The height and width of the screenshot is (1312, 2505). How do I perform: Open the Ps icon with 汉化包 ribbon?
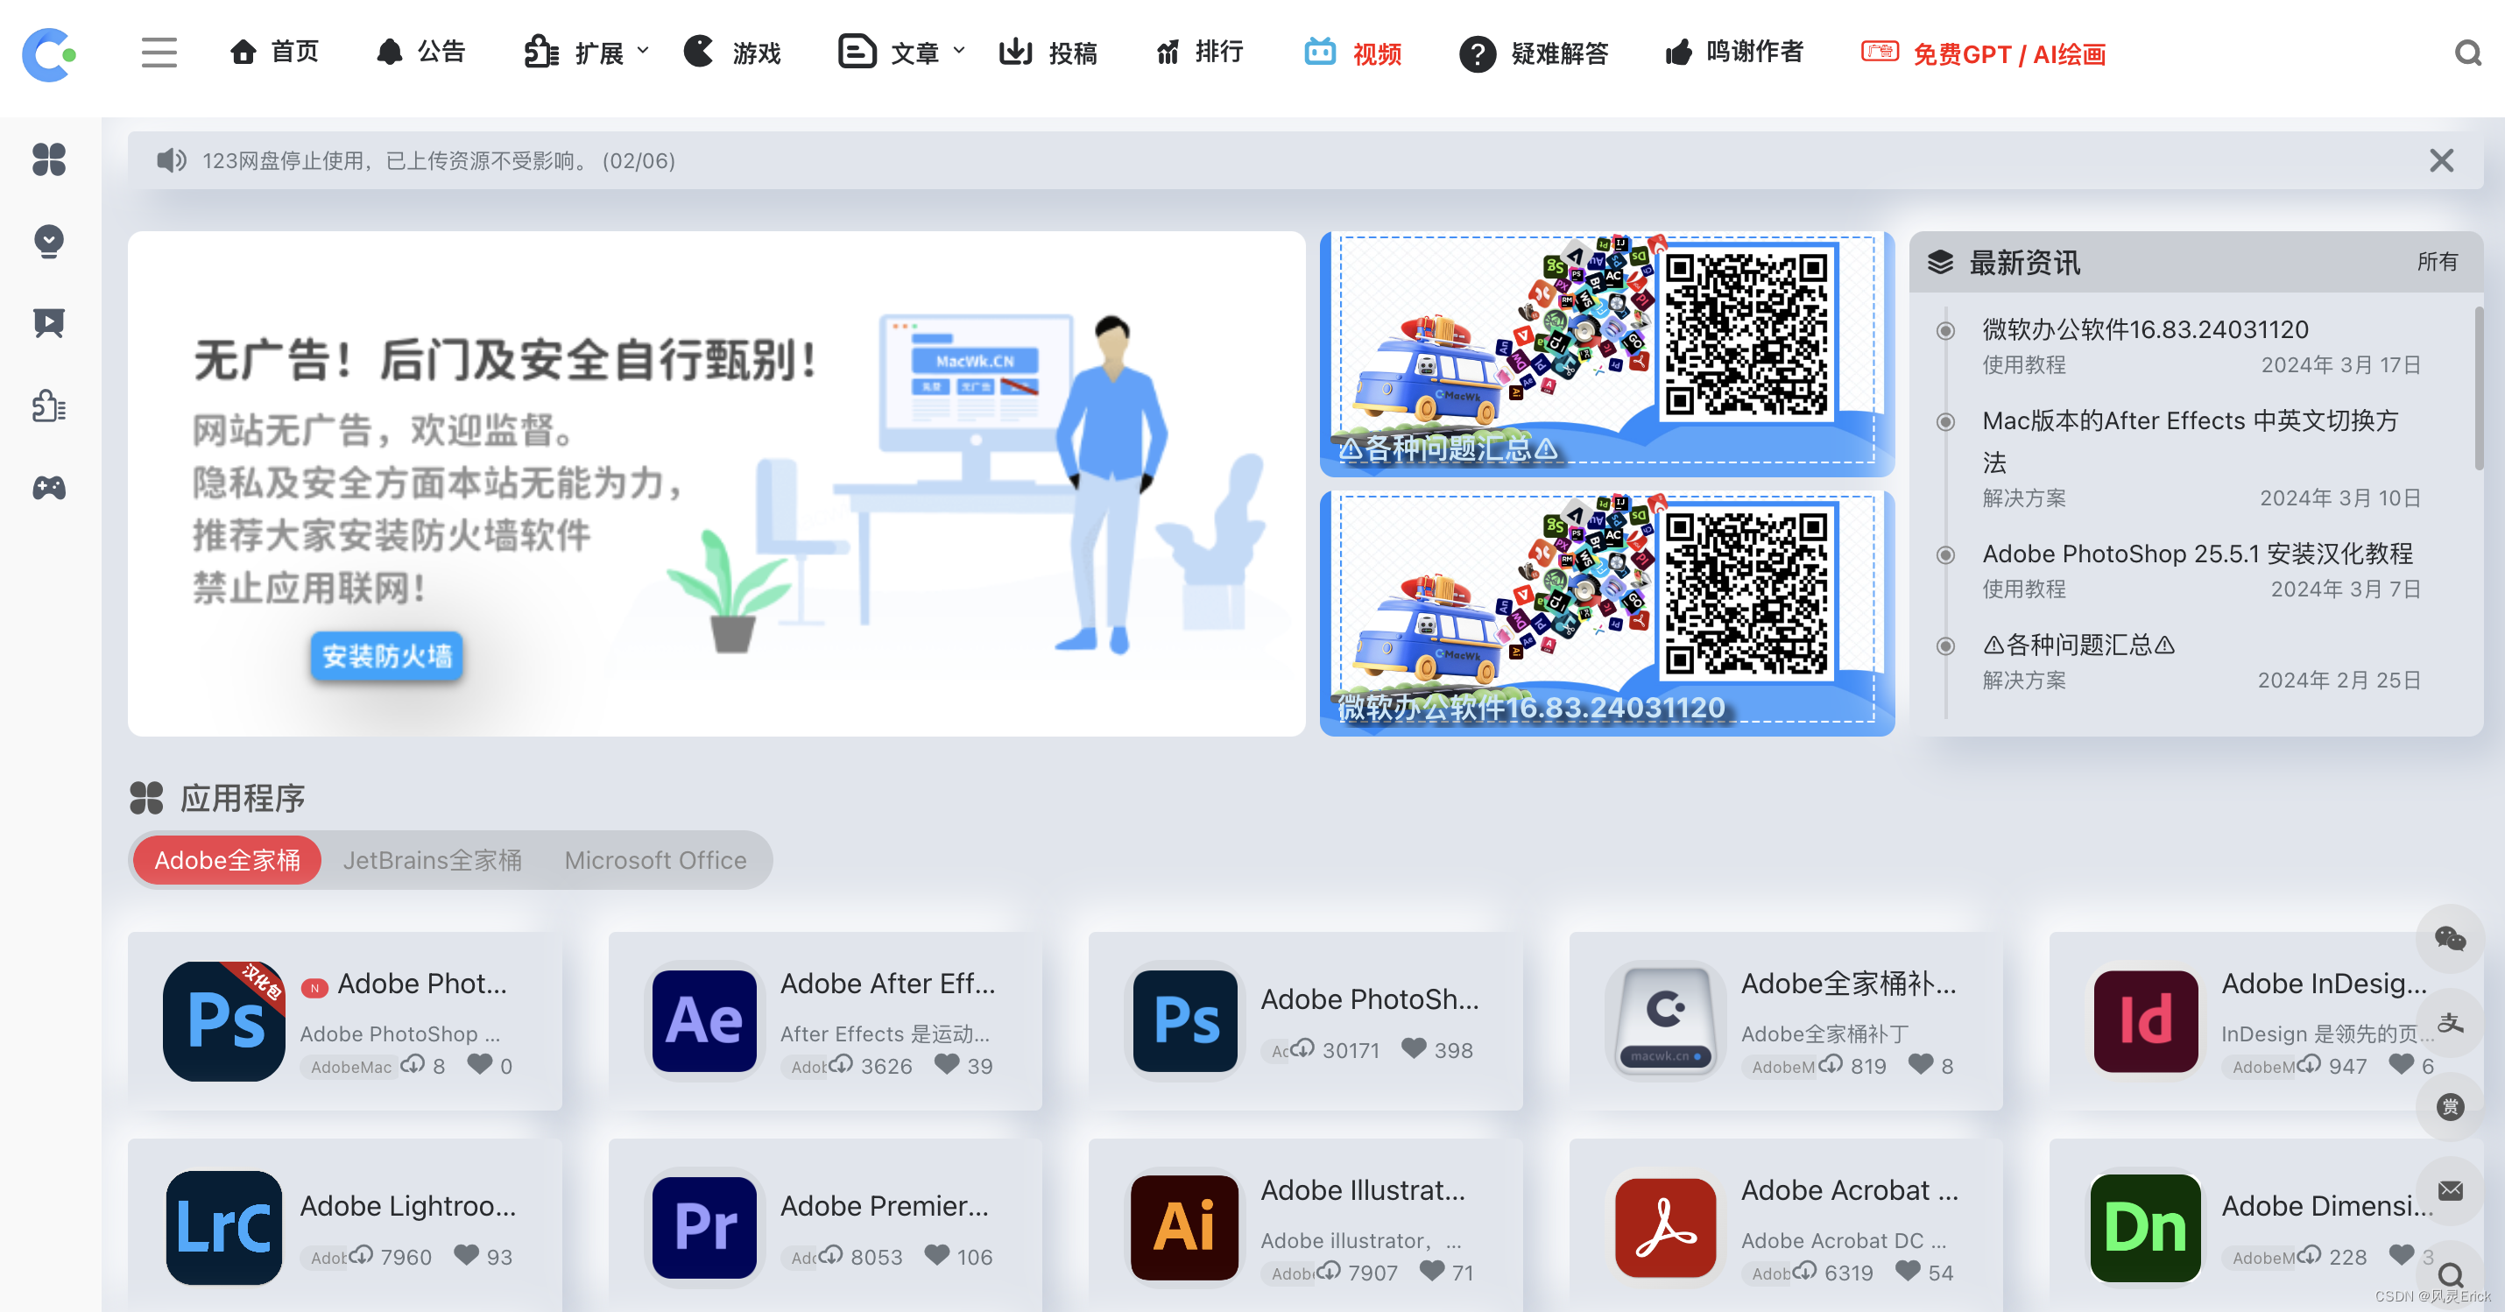(223, 1021)
